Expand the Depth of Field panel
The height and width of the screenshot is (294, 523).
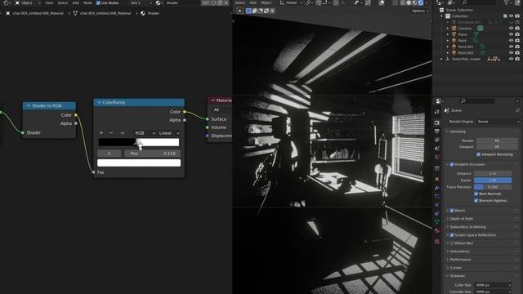point(461,219)
